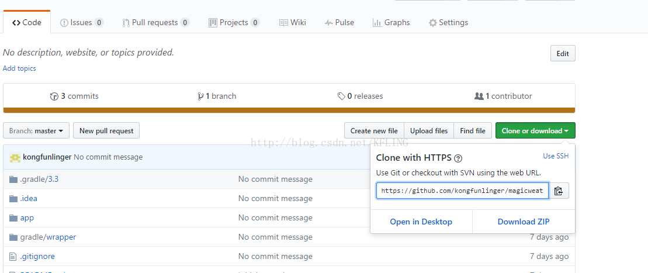
Task: Click the .gradle/3.3 folder icon
Action: 13,179
